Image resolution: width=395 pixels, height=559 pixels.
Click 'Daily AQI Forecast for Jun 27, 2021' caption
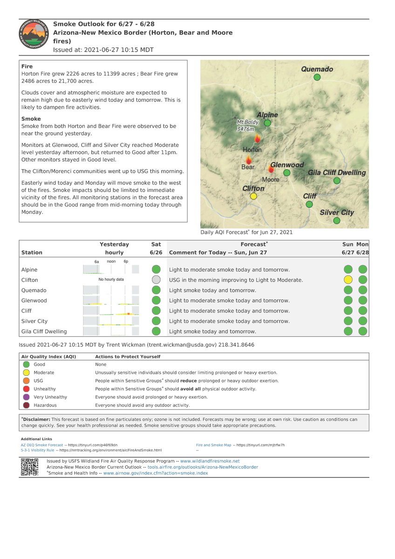pyautogui.click(x=246, y=232)
